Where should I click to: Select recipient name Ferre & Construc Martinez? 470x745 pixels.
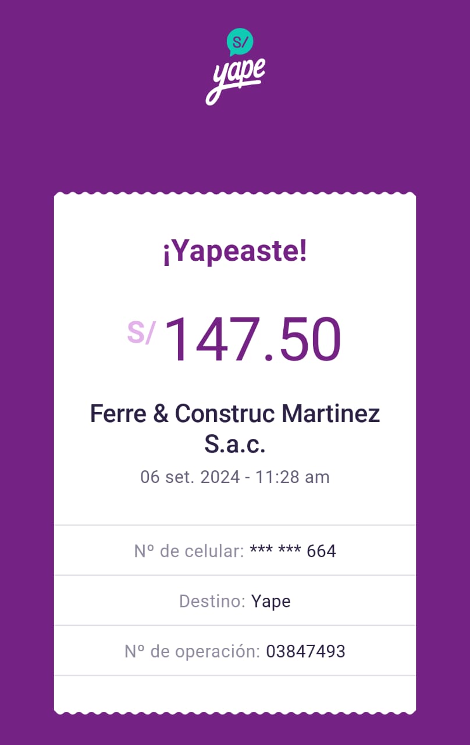tap(235, 414)
